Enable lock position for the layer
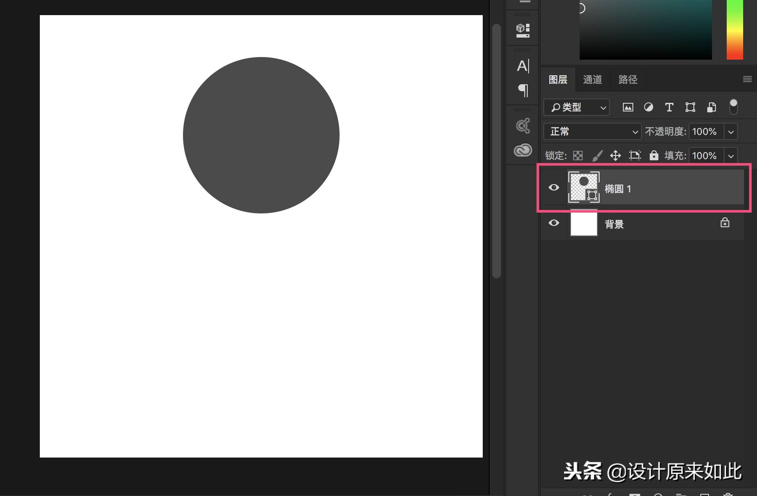The height and width of the screenshot is (496, 757). pos(616,156)
